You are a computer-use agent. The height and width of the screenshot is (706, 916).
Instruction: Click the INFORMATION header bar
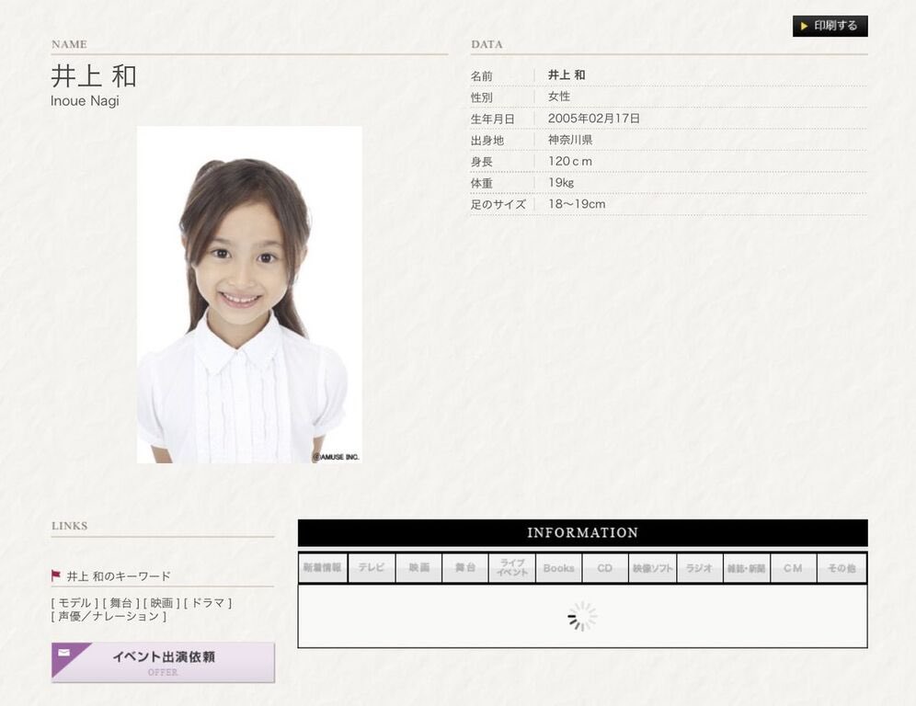point(582,532)
